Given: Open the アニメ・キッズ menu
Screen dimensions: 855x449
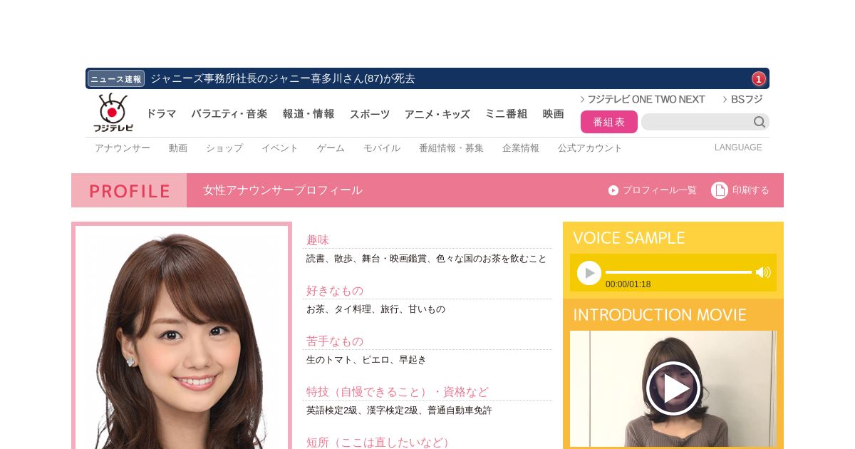Looking at the screenshot, I should click(437, 114).
